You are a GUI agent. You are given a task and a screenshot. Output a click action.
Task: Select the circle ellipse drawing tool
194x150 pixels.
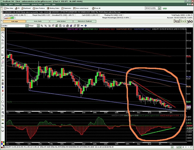click(3, 102)
